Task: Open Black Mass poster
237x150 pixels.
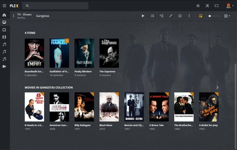Action: [x=109, y=107]
